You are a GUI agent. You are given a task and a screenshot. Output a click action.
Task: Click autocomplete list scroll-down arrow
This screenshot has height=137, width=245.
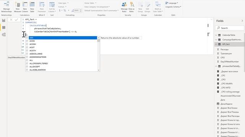98,70
